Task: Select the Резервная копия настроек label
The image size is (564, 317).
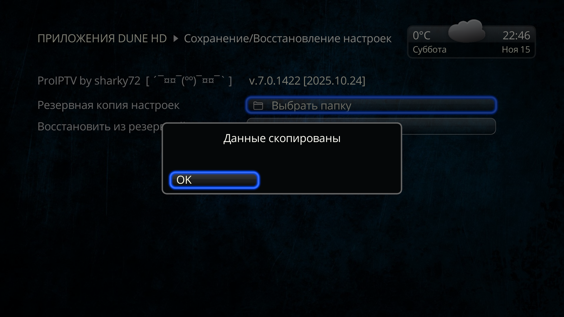Action: (108, 105)
